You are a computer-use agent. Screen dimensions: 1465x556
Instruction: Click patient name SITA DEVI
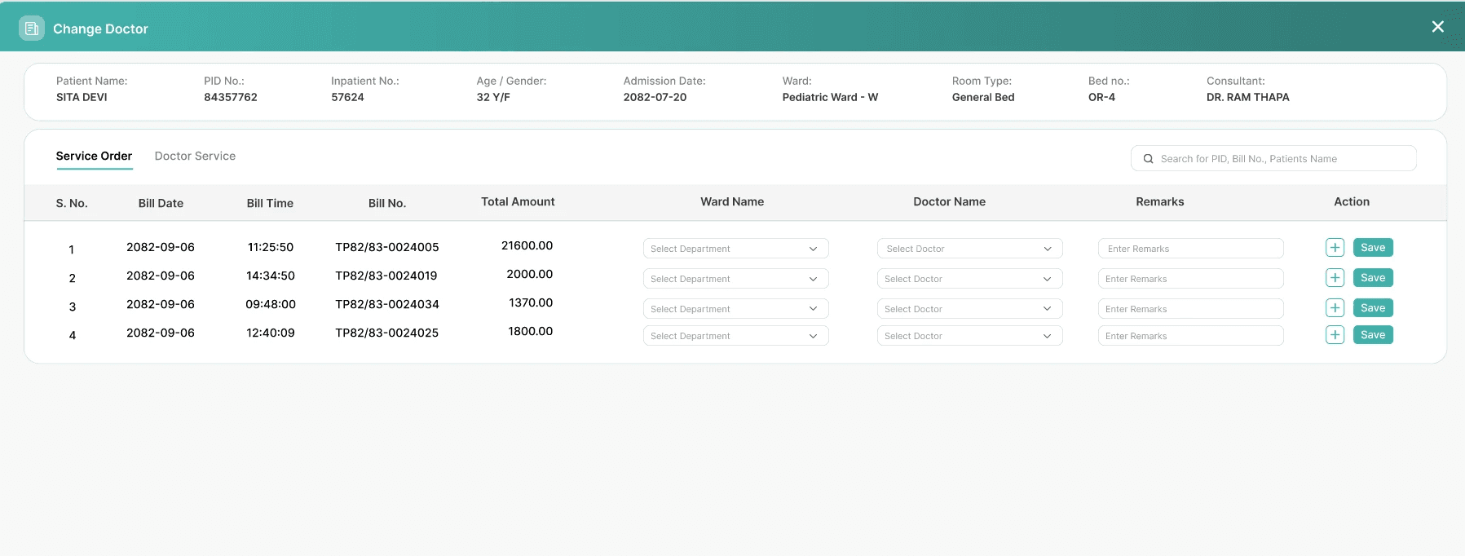point(82,97)
